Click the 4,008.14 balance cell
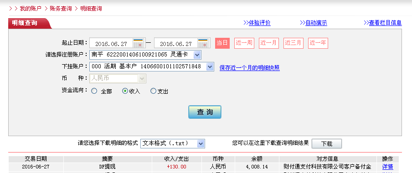Screen dimensions: 412x173 257,167
